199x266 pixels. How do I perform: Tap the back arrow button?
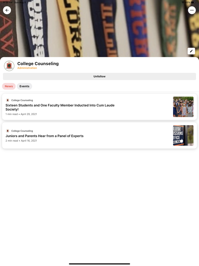pos(7,10)
